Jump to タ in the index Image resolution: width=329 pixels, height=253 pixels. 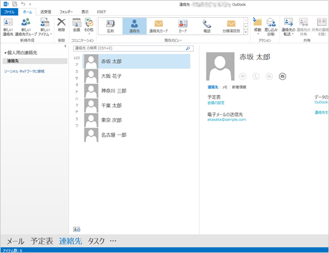[x=77, y=85]
